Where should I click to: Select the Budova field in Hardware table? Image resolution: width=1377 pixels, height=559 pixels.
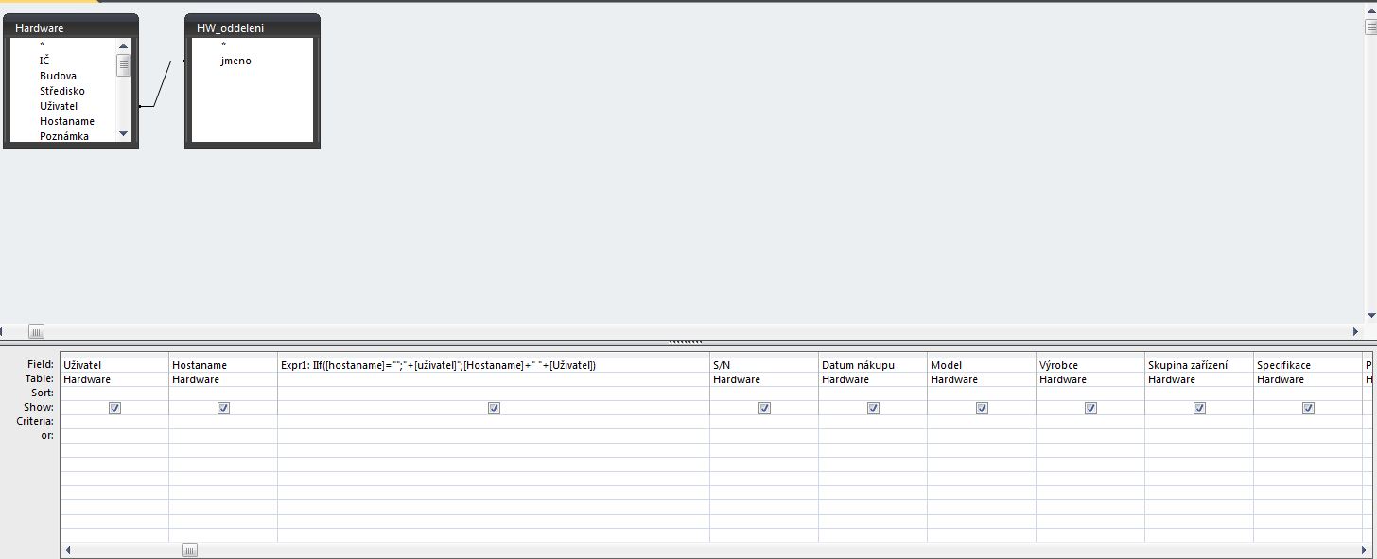[58, 76]
